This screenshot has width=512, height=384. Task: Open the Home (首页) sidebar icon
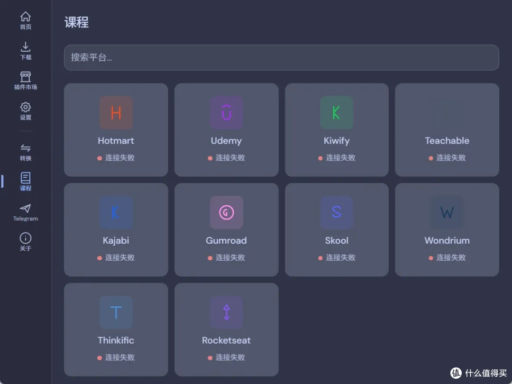tap(26, 17)
